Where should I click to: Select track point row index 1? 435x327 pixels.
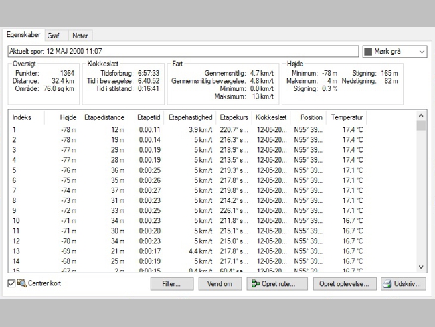point(187,130)
